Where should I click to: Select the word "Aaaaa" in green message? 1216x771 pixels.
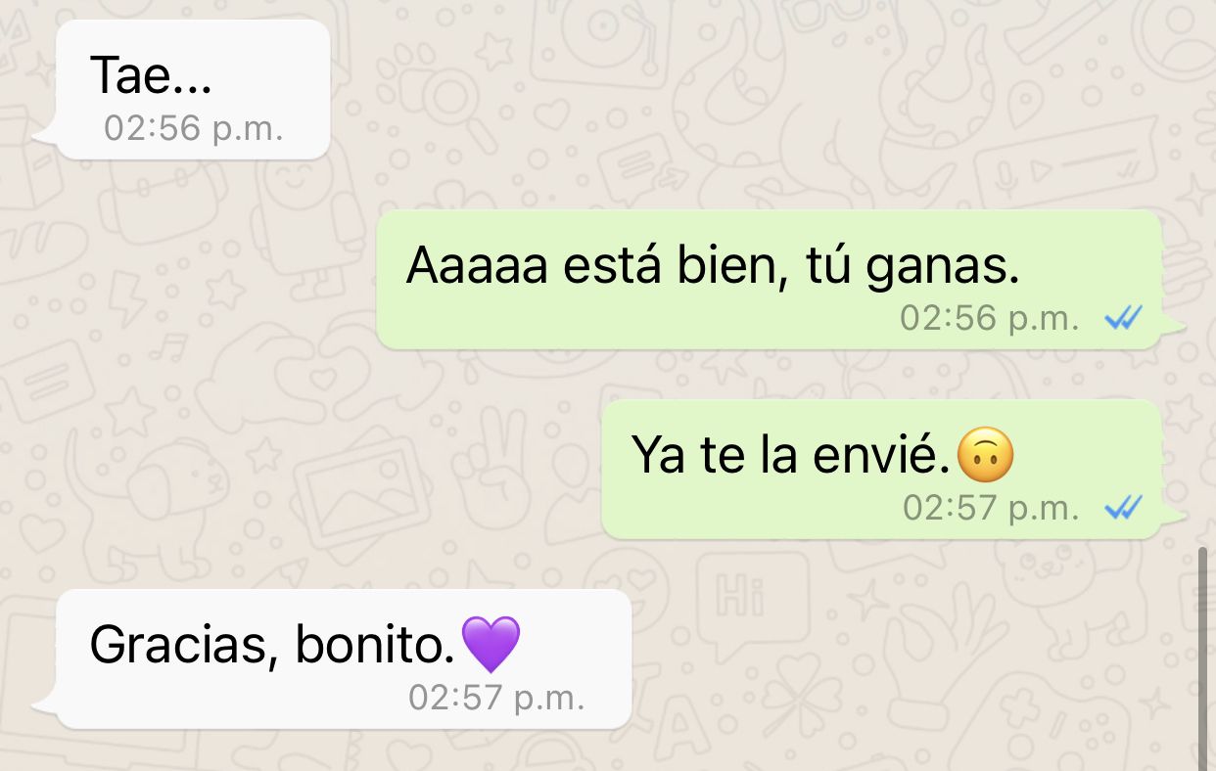pos(477,266)
